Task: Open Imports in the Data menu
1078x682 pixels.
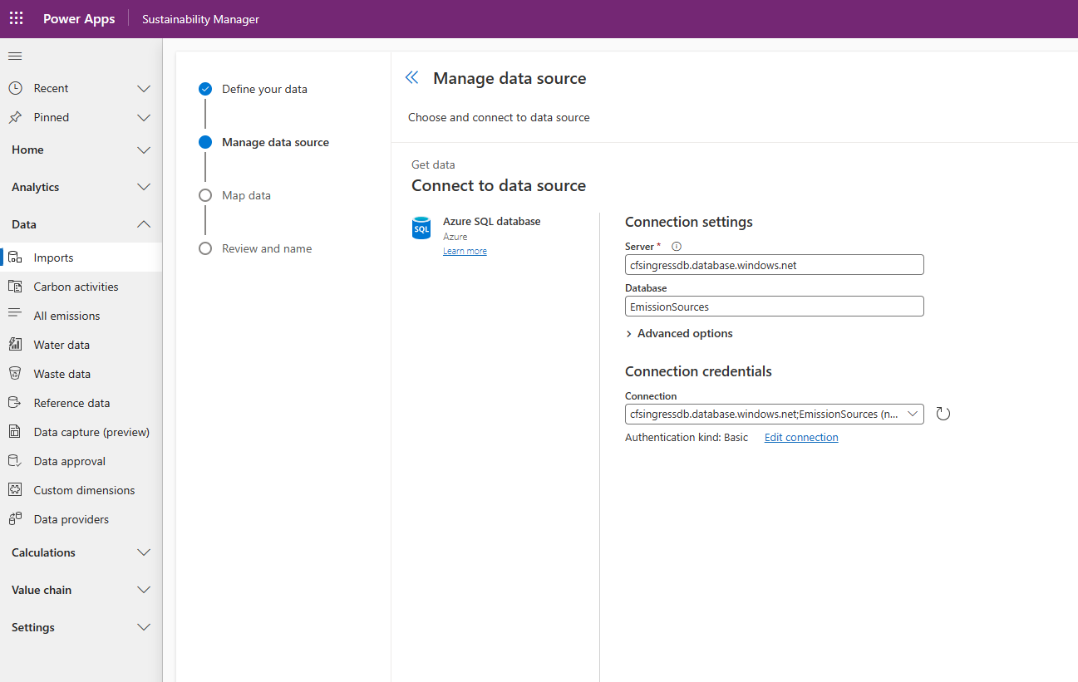Action: tap(81, 258)
